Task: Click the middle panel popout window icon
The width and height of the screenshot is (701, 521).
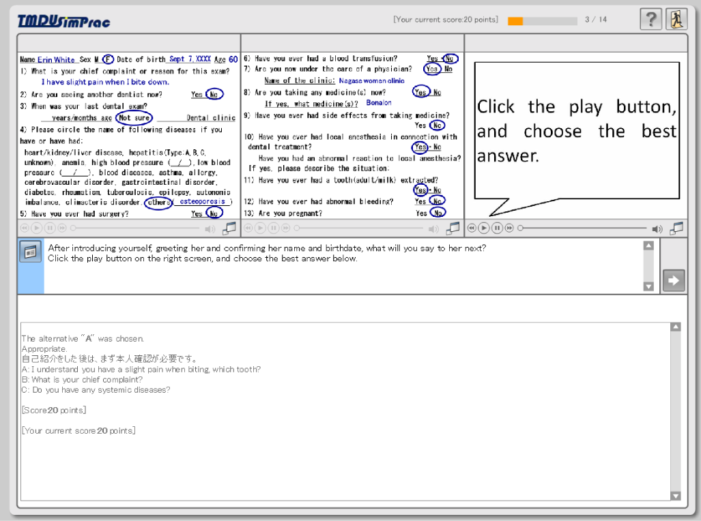Action: [x=453, y=228]
